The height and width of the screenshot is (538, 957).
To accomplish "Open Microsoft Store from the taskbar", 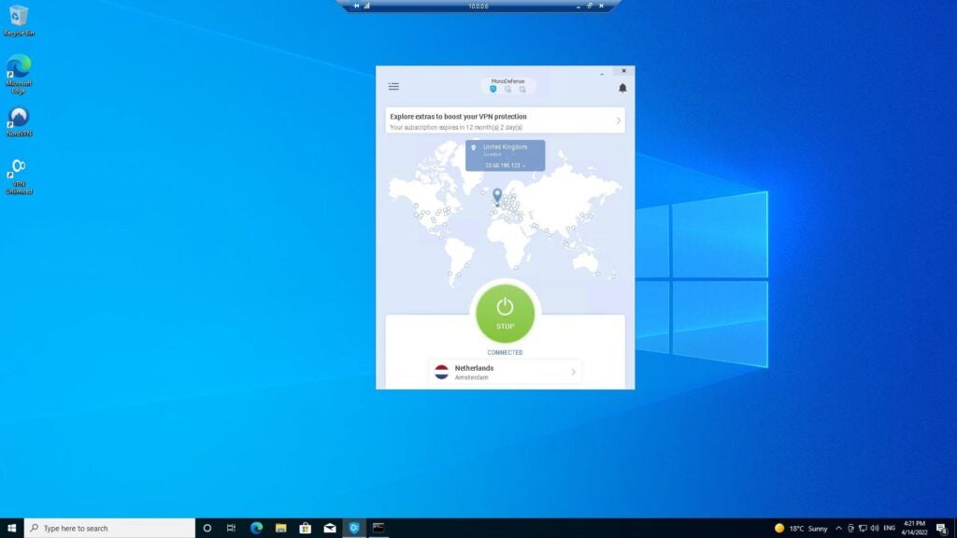I will pyautogui.click(x=306, y=529).
